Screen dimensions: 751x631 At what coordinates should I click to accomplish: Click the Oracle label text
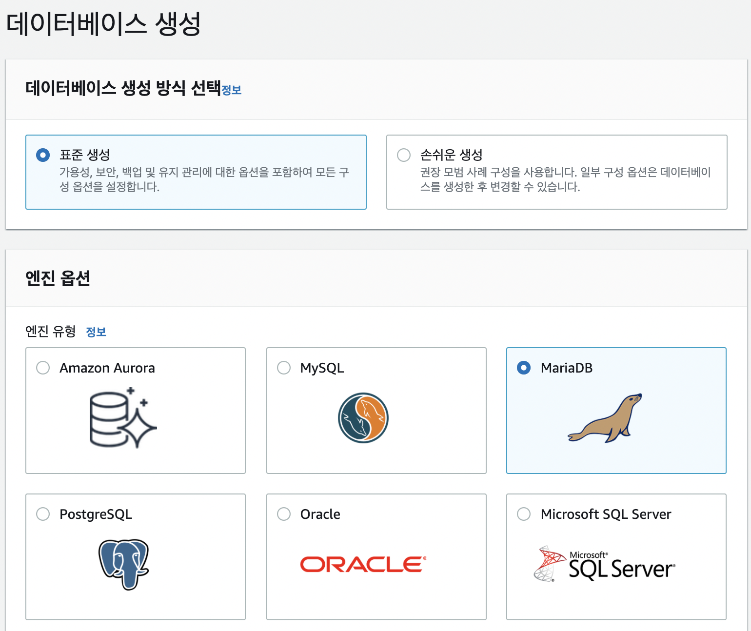tap(320, 514)
